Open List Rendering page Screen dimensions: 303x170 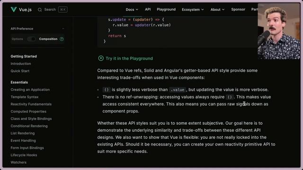23,133
